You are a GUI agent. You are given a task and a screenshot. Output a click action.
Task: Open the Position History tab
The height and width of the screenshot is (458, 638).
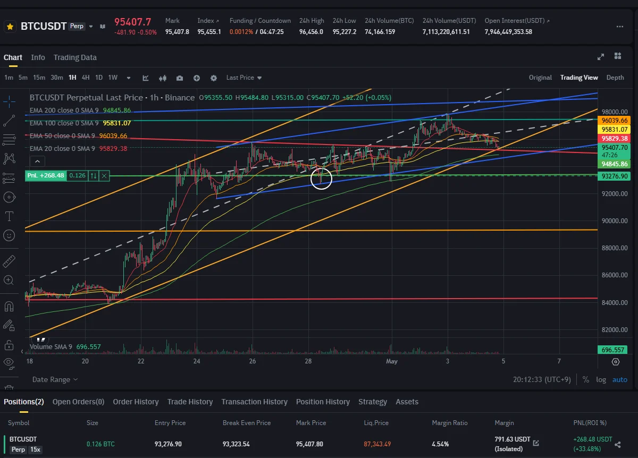[323, 402]
